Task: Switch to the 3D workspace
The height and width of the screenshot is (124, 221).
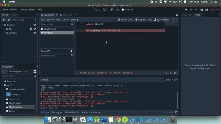Action: point(105,10)
